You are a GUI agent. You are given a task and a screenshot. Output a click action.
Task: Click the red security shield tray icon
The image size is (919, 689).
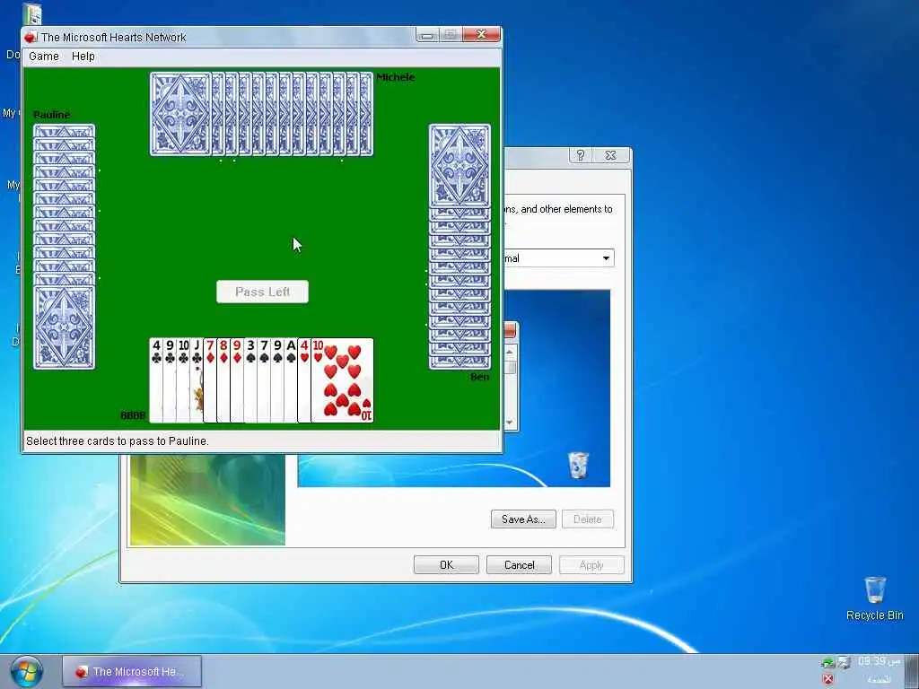point(828,679)
